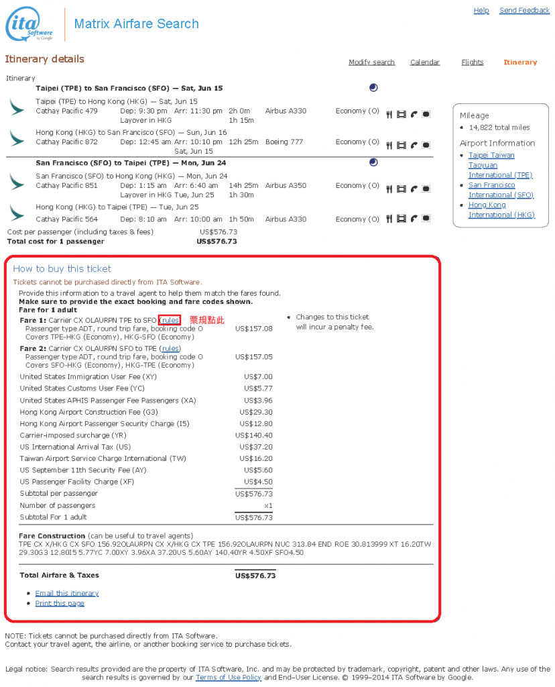Screen dimensions: 555x687
Task: Click the meal icon for flight Cathay Pacific 851
Action: coord(389,189)
